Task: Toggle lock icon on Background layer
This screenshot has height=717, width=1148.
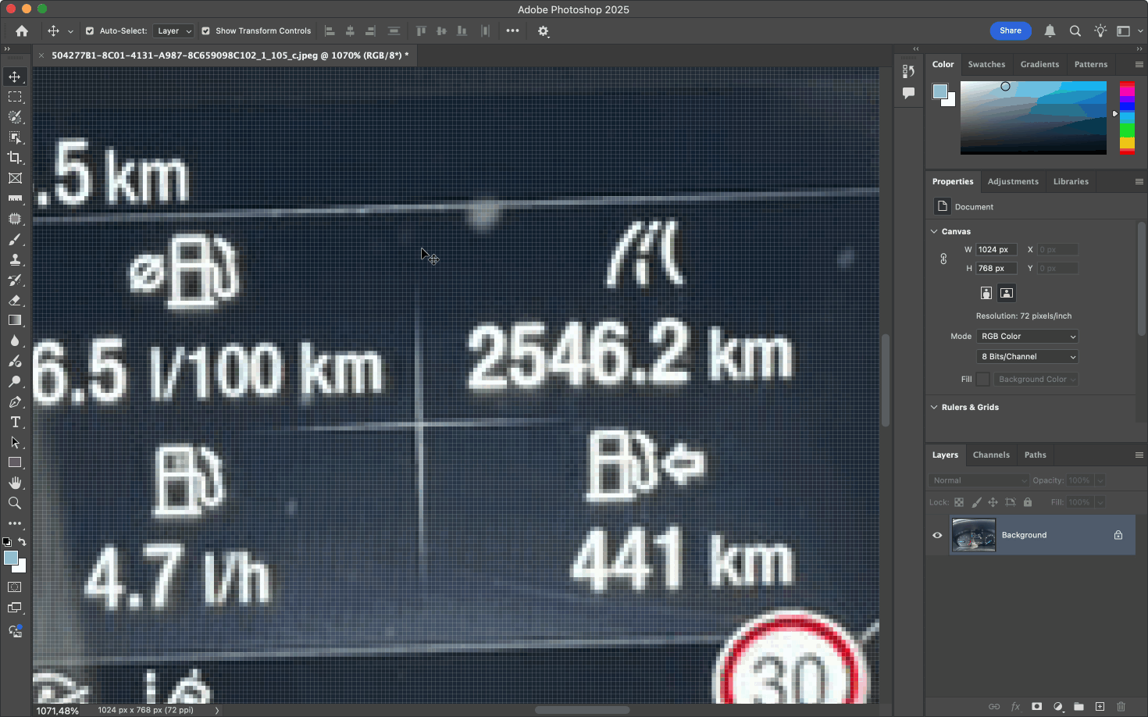Action: pos(1118,535)
